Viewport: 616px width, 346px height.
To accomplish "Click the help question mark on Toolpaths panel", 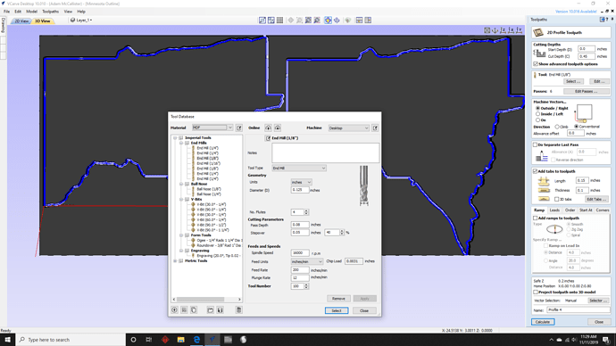I will point(607,20).
